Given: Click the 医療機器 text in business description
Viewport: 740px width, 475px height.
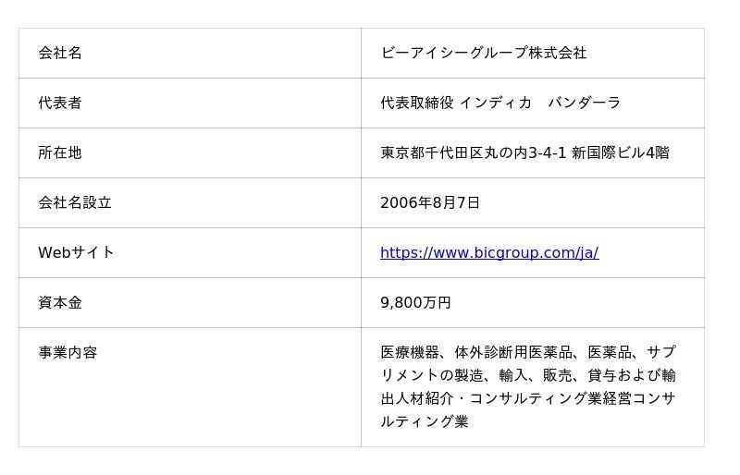Looking at the screenshot, I should pos(409,353).
